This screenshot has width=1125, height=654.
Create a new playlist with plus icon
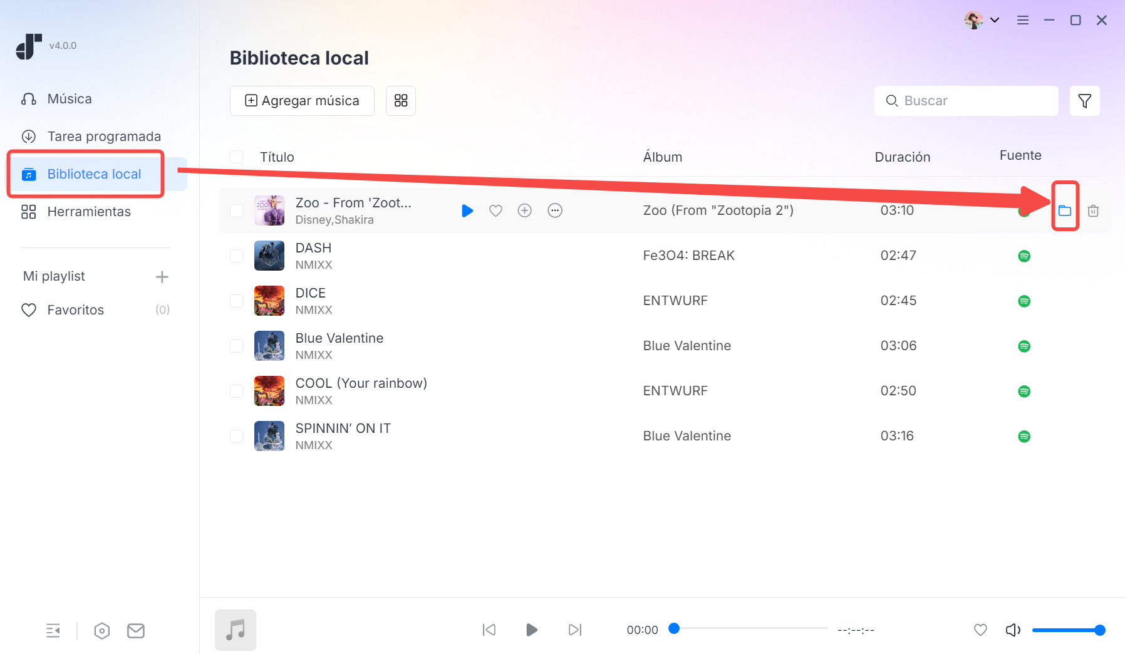162,277
